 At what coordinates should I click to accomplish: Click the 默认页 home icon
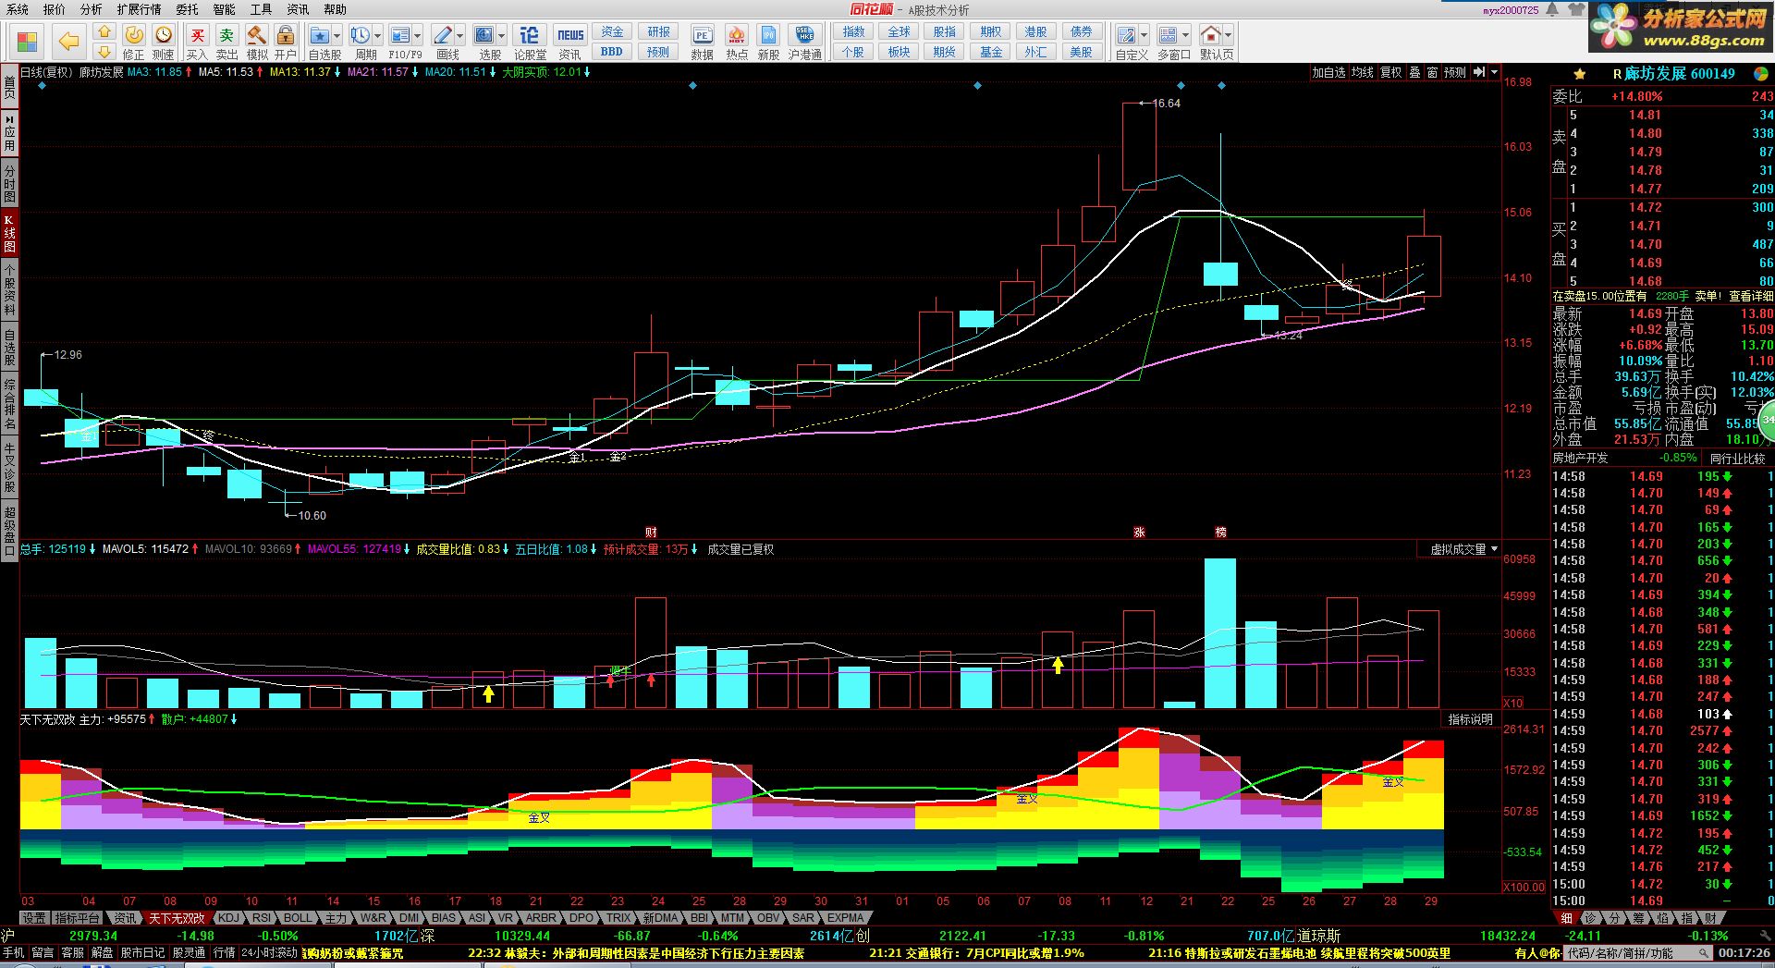click(x=1210, y=35)
